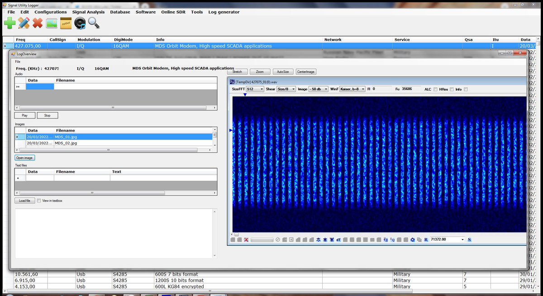Open the picture image icon in main toolbar
543x296 pixels.
tap(52, 23)
